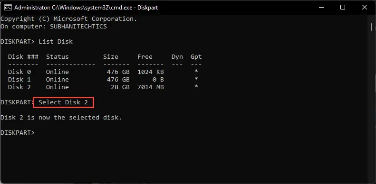Screen dimensions: 376x184
Task: Click the 'Disk 2 is now selected' message
Action: 61,118
